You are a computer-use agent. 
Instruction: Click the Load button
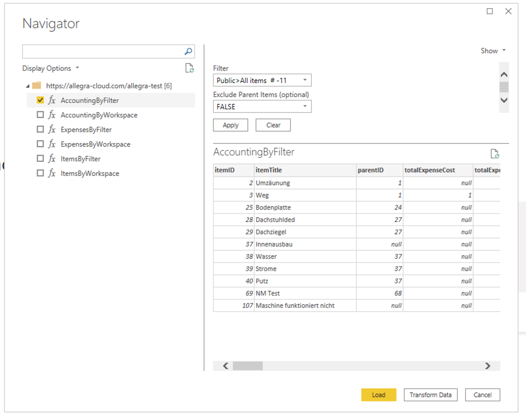[x=378, y=394]
